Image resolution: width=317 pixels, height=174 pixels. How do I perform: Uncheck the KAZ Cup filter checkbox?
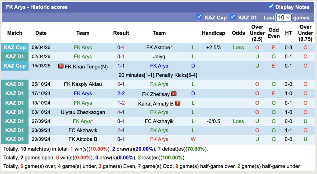coord(199,17)
